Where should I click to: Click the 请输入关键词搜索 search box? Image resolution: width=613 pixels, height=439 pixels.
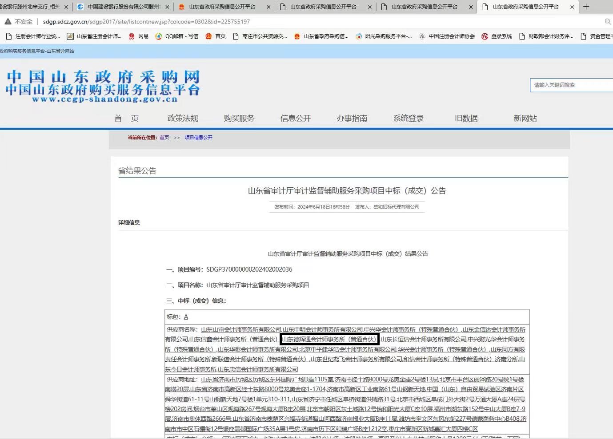(x=571, y=85)
